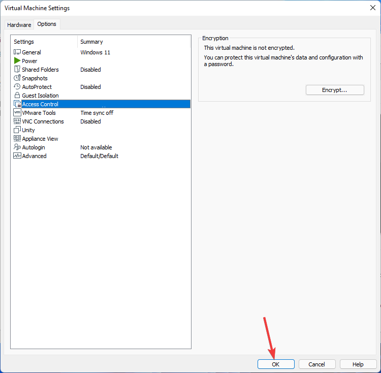This screenshot has height=373, width=381.
Task: Confirm settings with the OK button
Action: (276, 364)
